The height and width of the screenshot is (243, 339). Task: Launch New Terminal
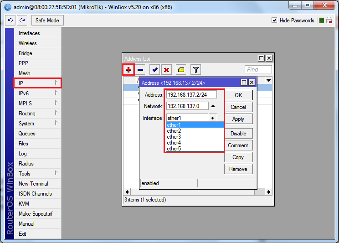coord(38,184)
